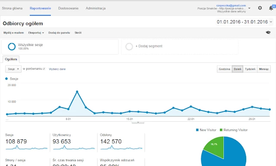Open the date range 01.01.2016 - 31.01.2016 dropdown

tap(245, 22)
